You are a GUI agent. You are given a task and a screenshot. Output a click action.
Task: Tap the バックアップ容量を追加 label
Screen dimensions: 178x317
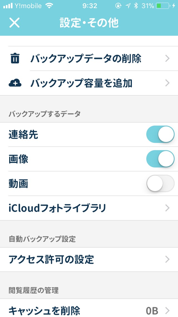pyautogui.click(x=81, y=83)
